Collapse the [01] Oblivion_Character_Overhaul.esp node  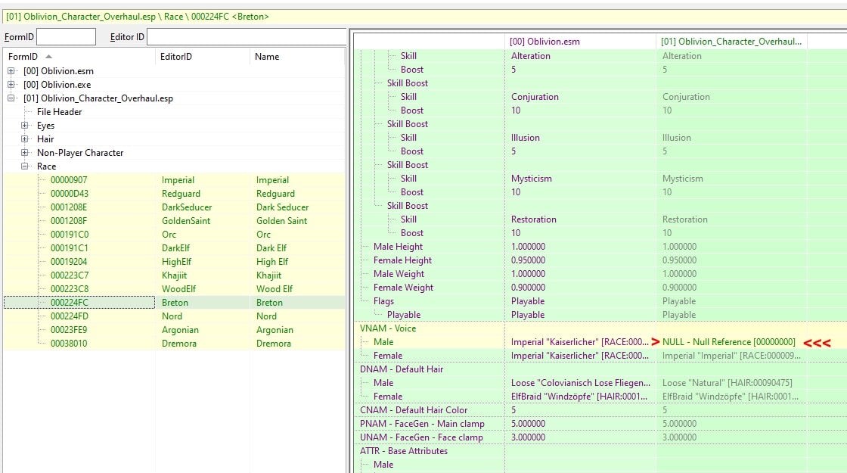(11, 98)
